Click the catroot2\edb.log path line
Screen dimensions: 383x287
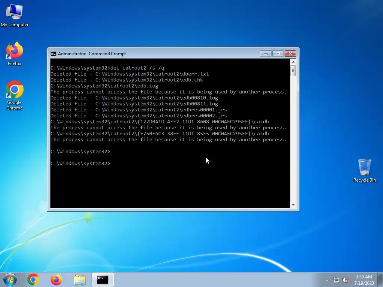pos(104,86)
